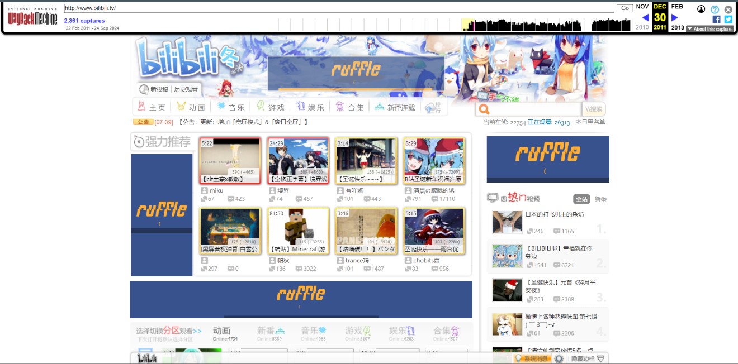
Task: Open uploader miku's profile
Action: (216, 190)
